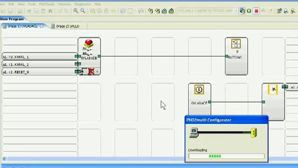Open the Edit menu

[x=11, y=4]
